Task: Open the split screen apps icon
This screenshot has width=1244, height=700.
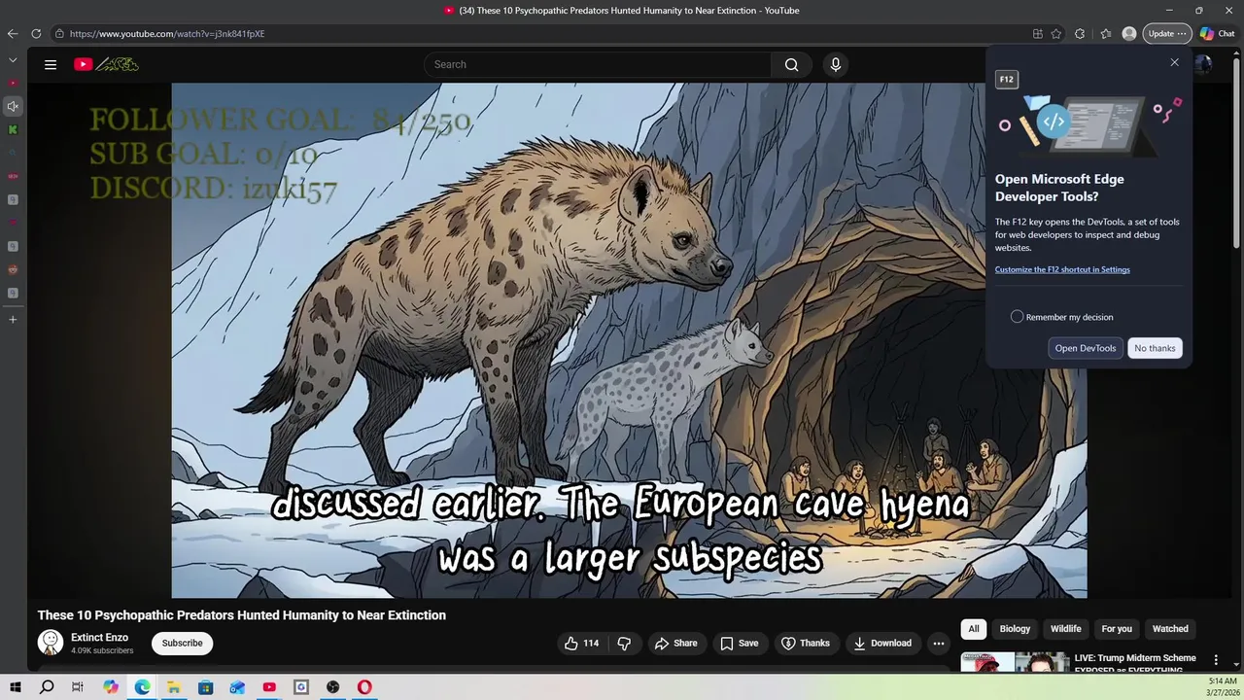Action: coord(1038,33)
